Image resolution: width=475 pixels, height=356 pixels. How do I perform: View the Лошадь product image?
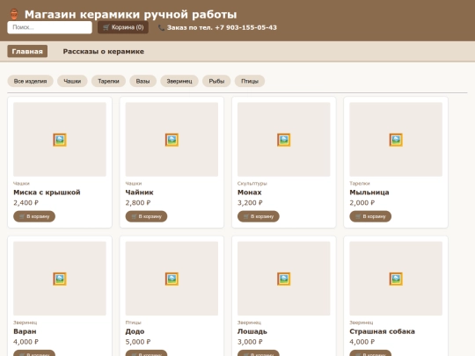[284, 279]
